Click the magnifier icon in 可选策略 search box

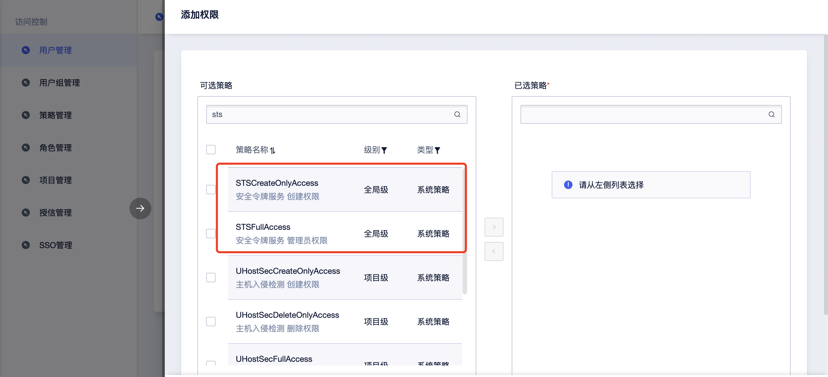tap(457, 114)
